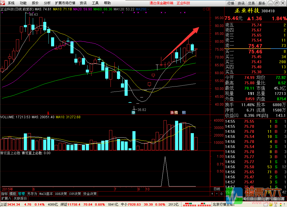Click the 资讯 button at top right

(x=241, y=3)
